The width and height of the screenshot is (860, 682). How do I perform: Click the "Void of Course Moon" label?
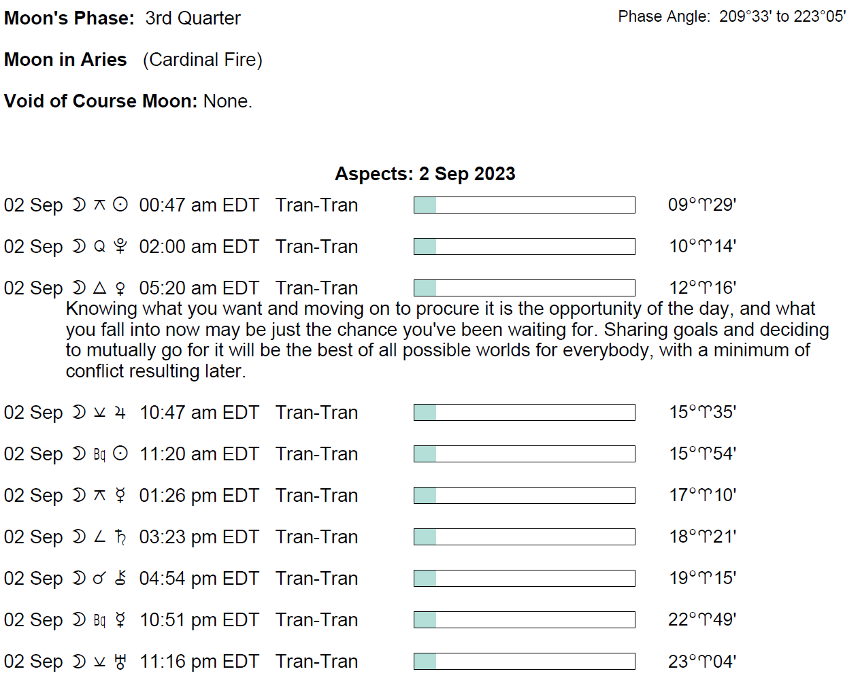(101, 101)
